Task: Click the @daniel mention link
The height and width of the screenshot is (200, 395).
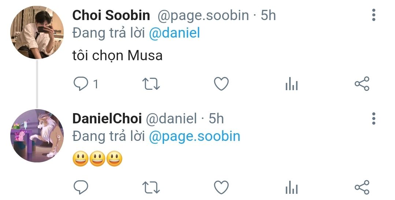Action: coord(174,33)
